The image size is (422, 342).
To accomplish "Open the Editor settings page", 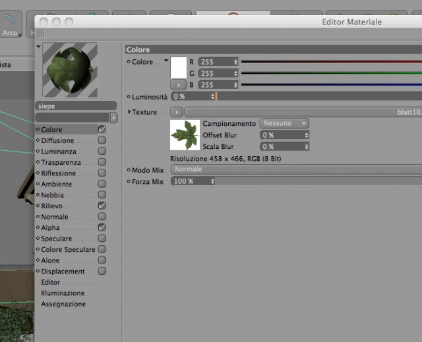I will 51,282.
